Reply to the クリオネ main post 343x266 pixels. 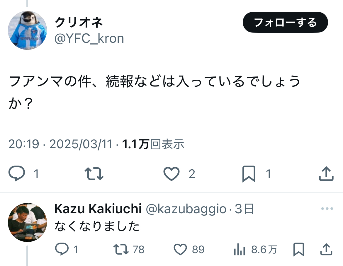[17, 174]
